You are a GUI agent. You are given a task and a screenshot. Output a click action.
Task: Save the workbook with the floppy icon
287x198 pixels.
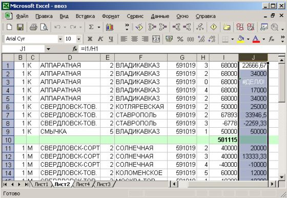pyautogui.click(x=20, y=27)
